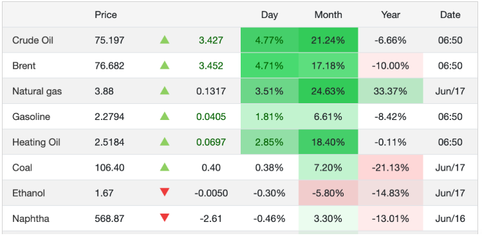Sort the table by Price column header
The width and height of the screenshot is (482, 238).
(106, 15)
